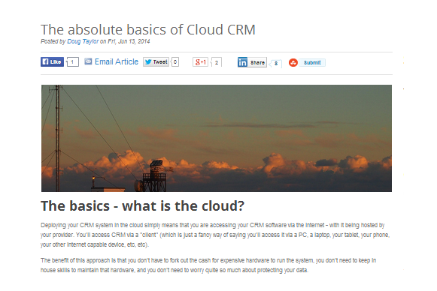Image resolution: width=437 pixels, height=291 pixels.
Task: Click the paragraph starting Deploying your CRM system
Action: click(x=215, y=235)
